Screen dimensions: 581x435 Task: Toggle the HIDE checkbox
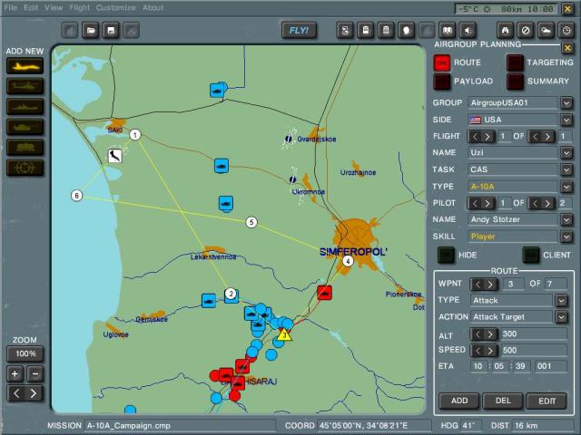point(446,255)
